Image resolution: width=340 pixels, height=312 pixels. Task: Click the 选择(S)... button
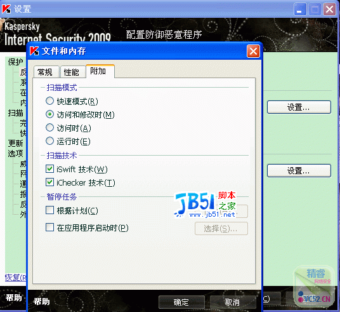tap(221, 228)
